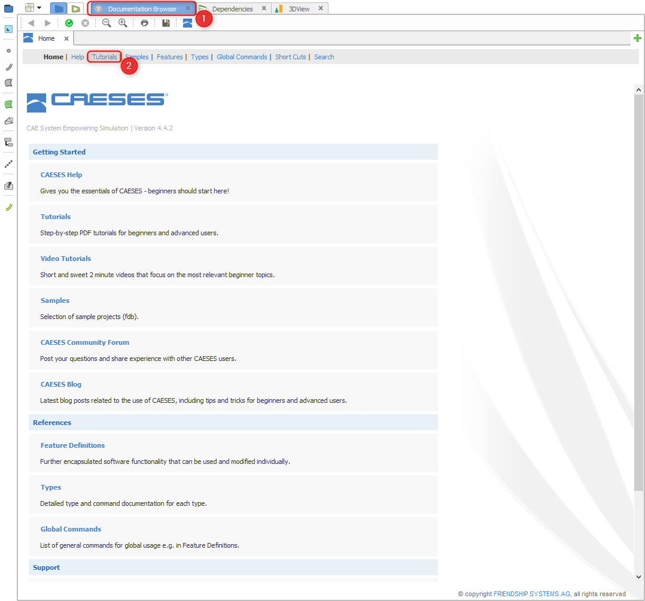The height and width of the screenshot is (601, 645).
Task: Open the Samples link under Getting Started
Action: (x=55, y=300)
